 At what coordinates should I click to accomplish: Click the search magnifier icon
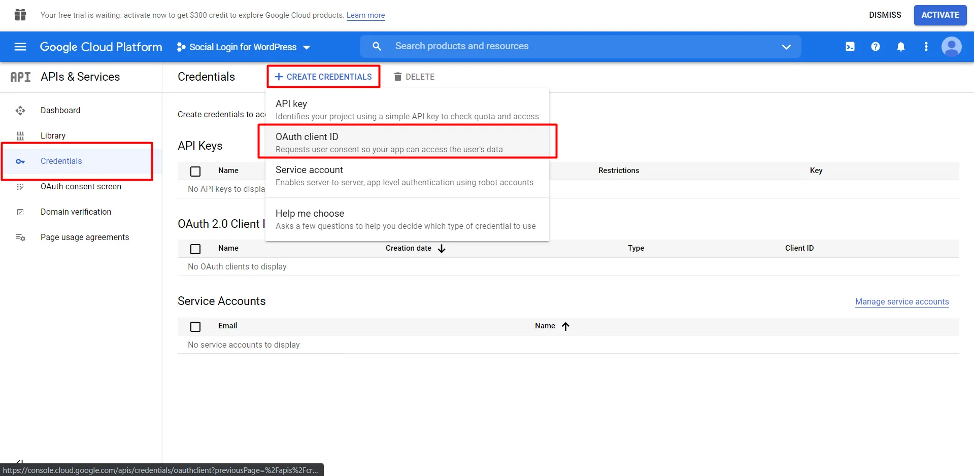pos(377,46)
